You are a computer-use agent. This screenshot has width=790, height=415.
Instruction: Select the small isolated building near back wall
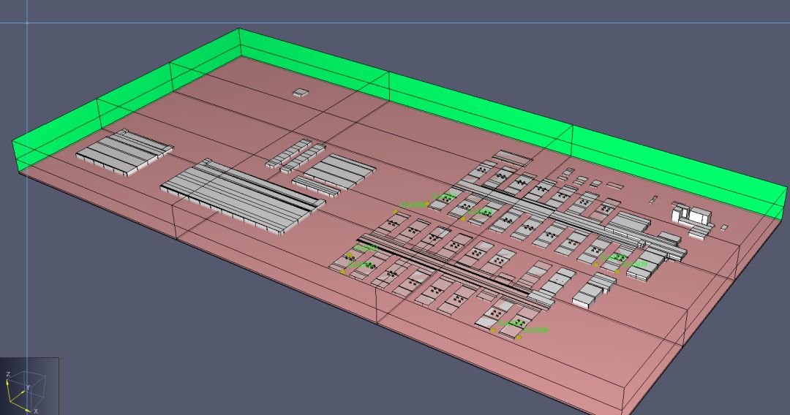[x=301, y=93]
